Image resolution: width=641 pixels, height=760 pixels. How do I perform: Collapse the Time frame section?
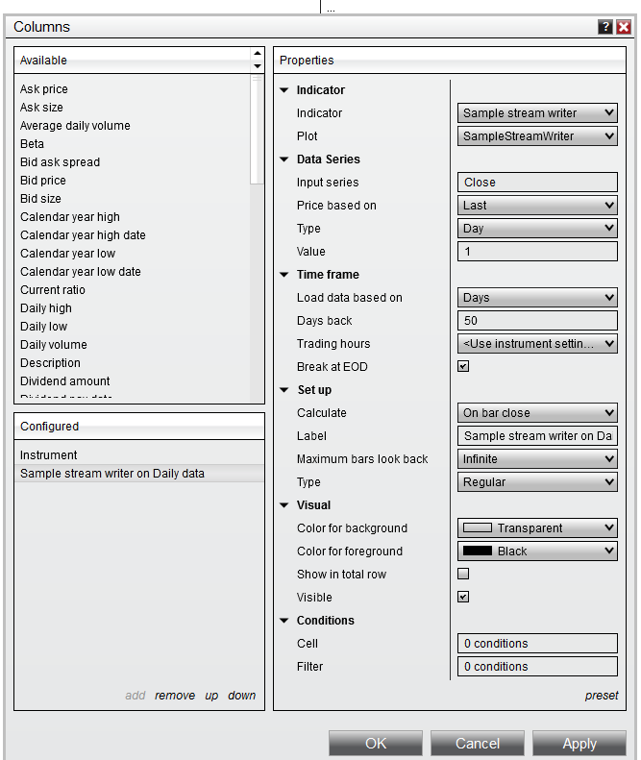tap(284, 275)
